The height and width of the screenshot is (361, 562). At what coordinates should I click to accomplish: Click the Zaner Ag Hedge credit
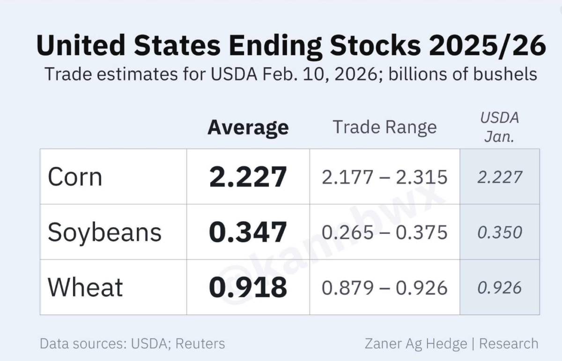point(416,344)
